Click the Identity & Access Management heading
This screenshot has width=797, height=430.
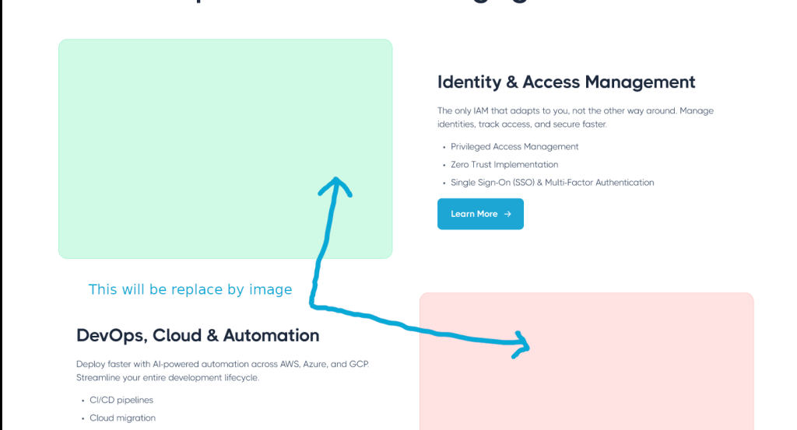point(566,82)
